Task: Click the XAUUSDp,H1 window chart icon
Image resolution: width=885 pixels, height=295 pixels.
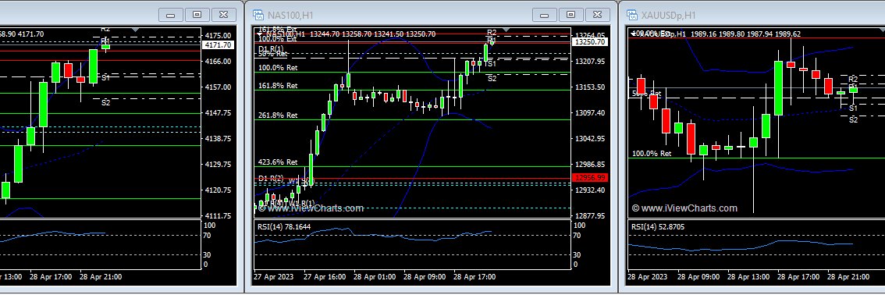Action: click(633, 16)
